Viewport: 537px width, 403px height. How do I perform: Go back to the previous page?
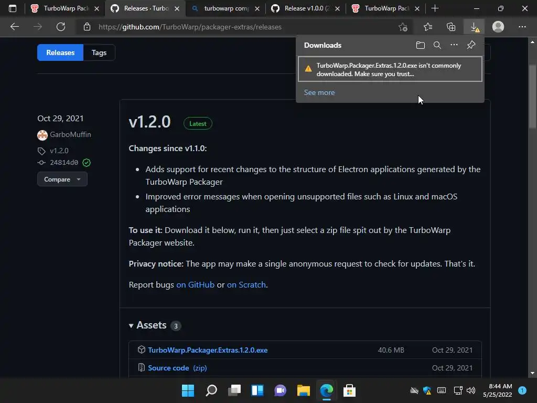(x=15, y=27)
